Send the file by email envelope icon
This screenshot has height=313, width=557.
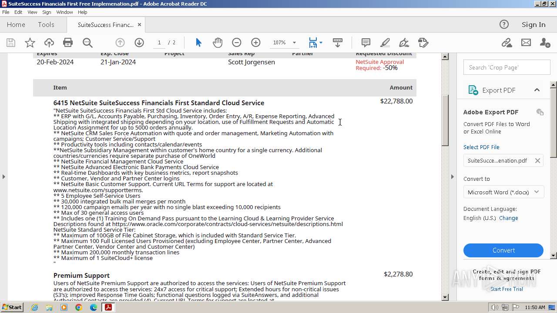pos(526,43)
